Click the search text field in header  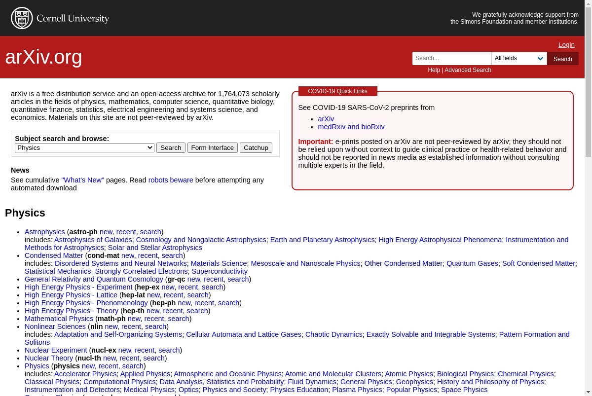pos(452,58)
